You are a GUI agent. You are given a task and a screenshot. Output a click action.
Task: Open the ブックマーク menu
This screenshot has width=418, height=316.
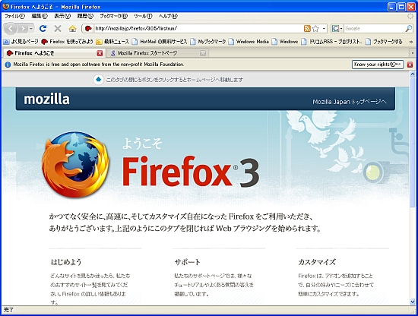(x=113, y=16)
